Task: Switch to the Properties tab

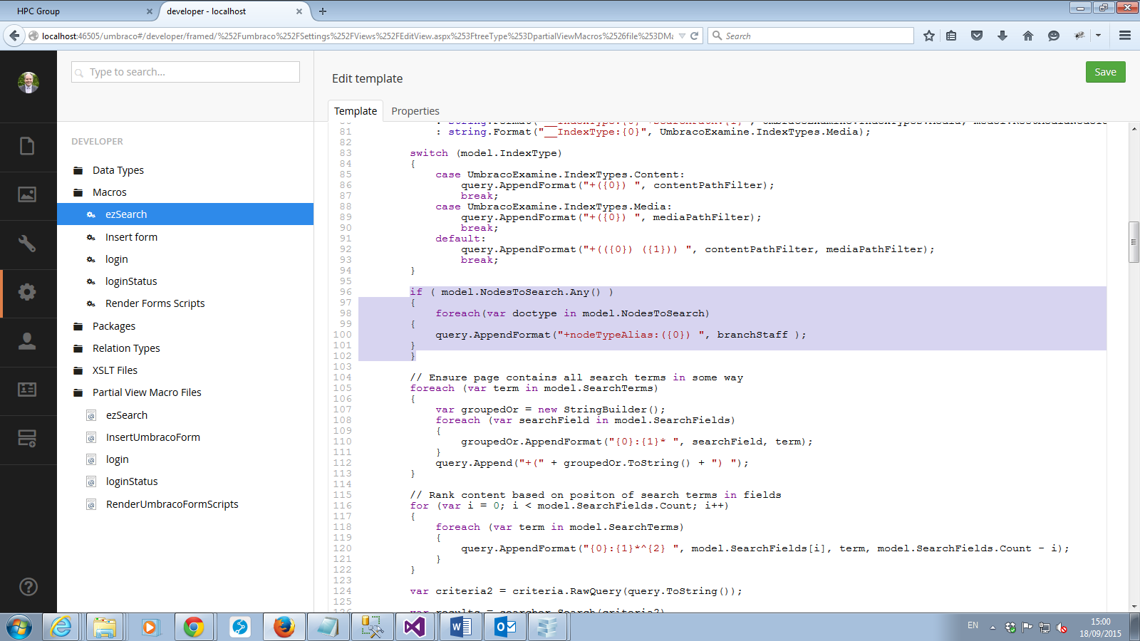Action: tap(415, 111)
